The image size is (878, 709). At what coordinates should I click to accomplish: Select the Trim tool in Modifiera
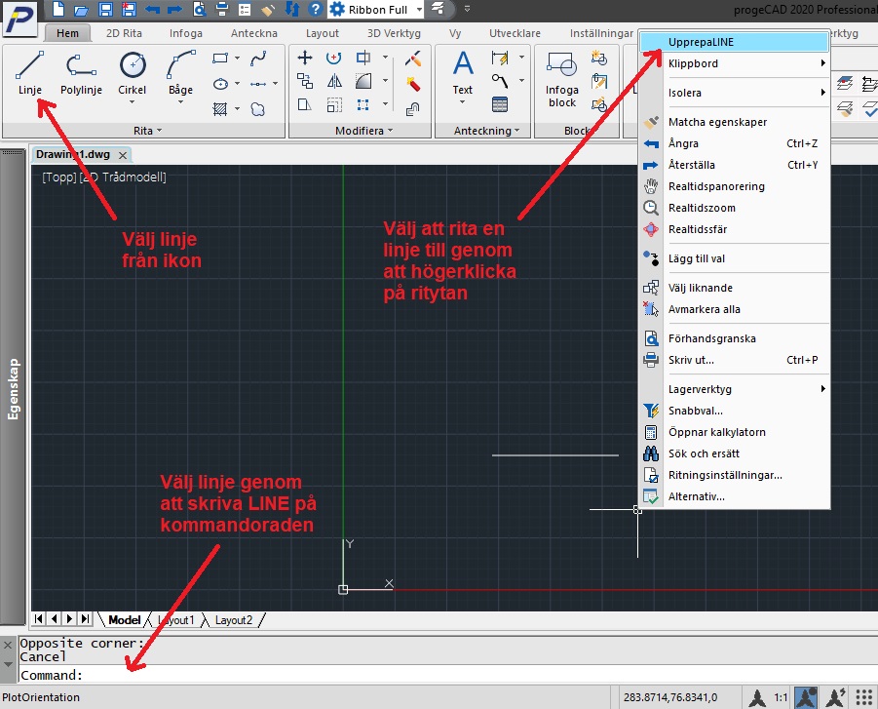click(x=363, y=58)
